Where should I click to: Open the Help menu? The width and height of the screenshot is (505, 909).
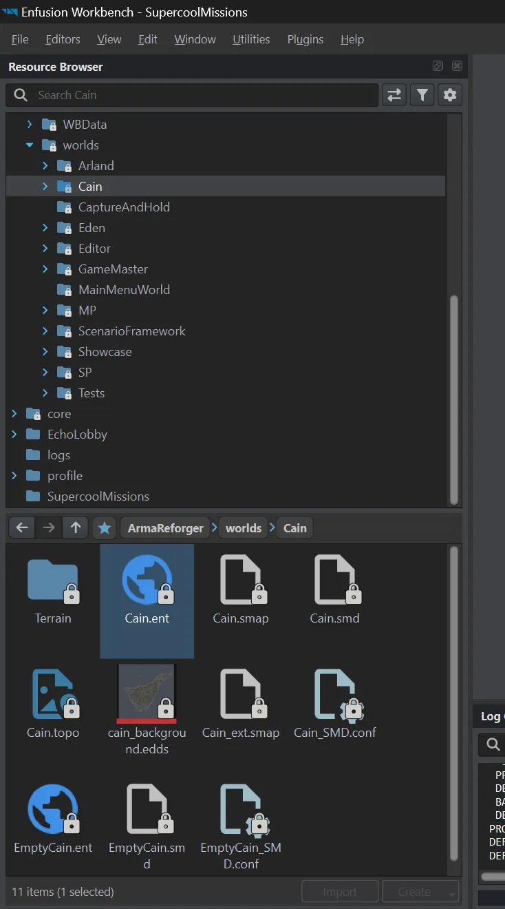pos(352,39)
